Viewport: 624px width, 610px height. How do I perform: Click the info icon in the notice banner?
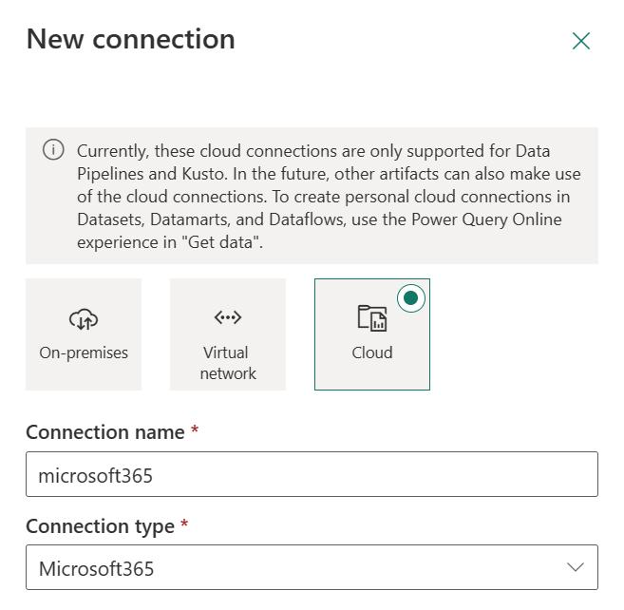[x=52, y=150]
